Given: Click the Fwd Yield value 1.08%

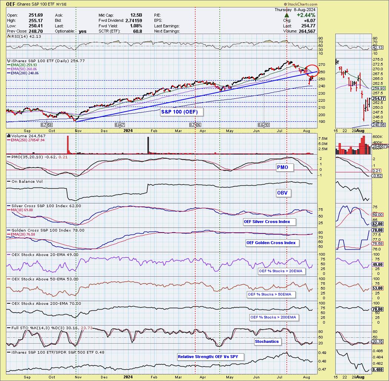Looking at the screenshot, I should pyautogui.click(x=135, y=26).
